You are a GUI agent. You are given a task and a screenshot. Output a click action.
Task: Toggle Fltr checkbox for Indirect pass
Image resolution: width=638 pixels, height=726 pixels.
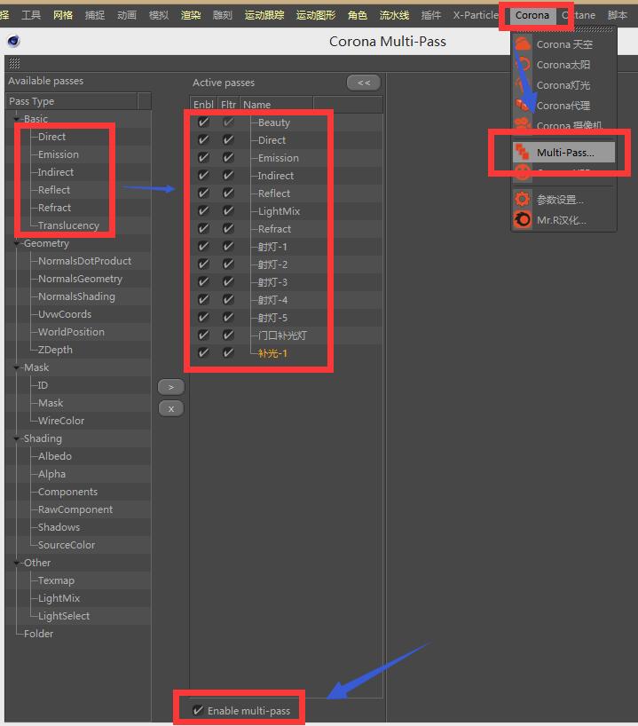(228, 176)
